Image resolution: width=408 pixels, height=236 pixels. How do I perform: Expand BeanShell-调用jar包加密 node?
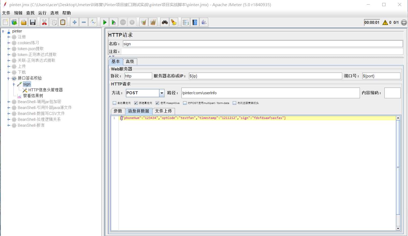tap(9, 102)
